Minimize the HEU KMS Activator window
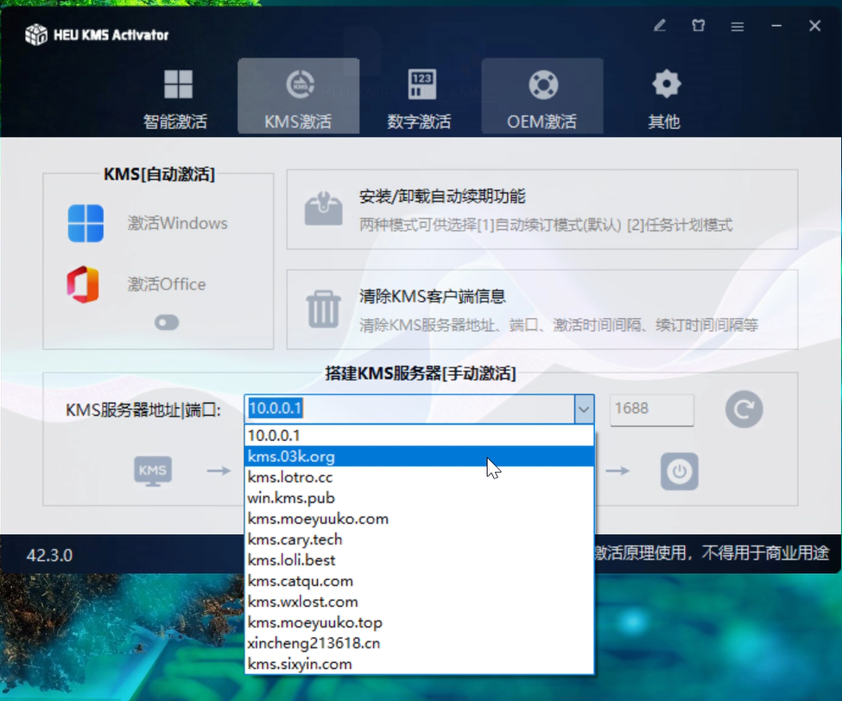Image resolution: width=842 pixels, height=701 pixels. click(x=776, y=26)
